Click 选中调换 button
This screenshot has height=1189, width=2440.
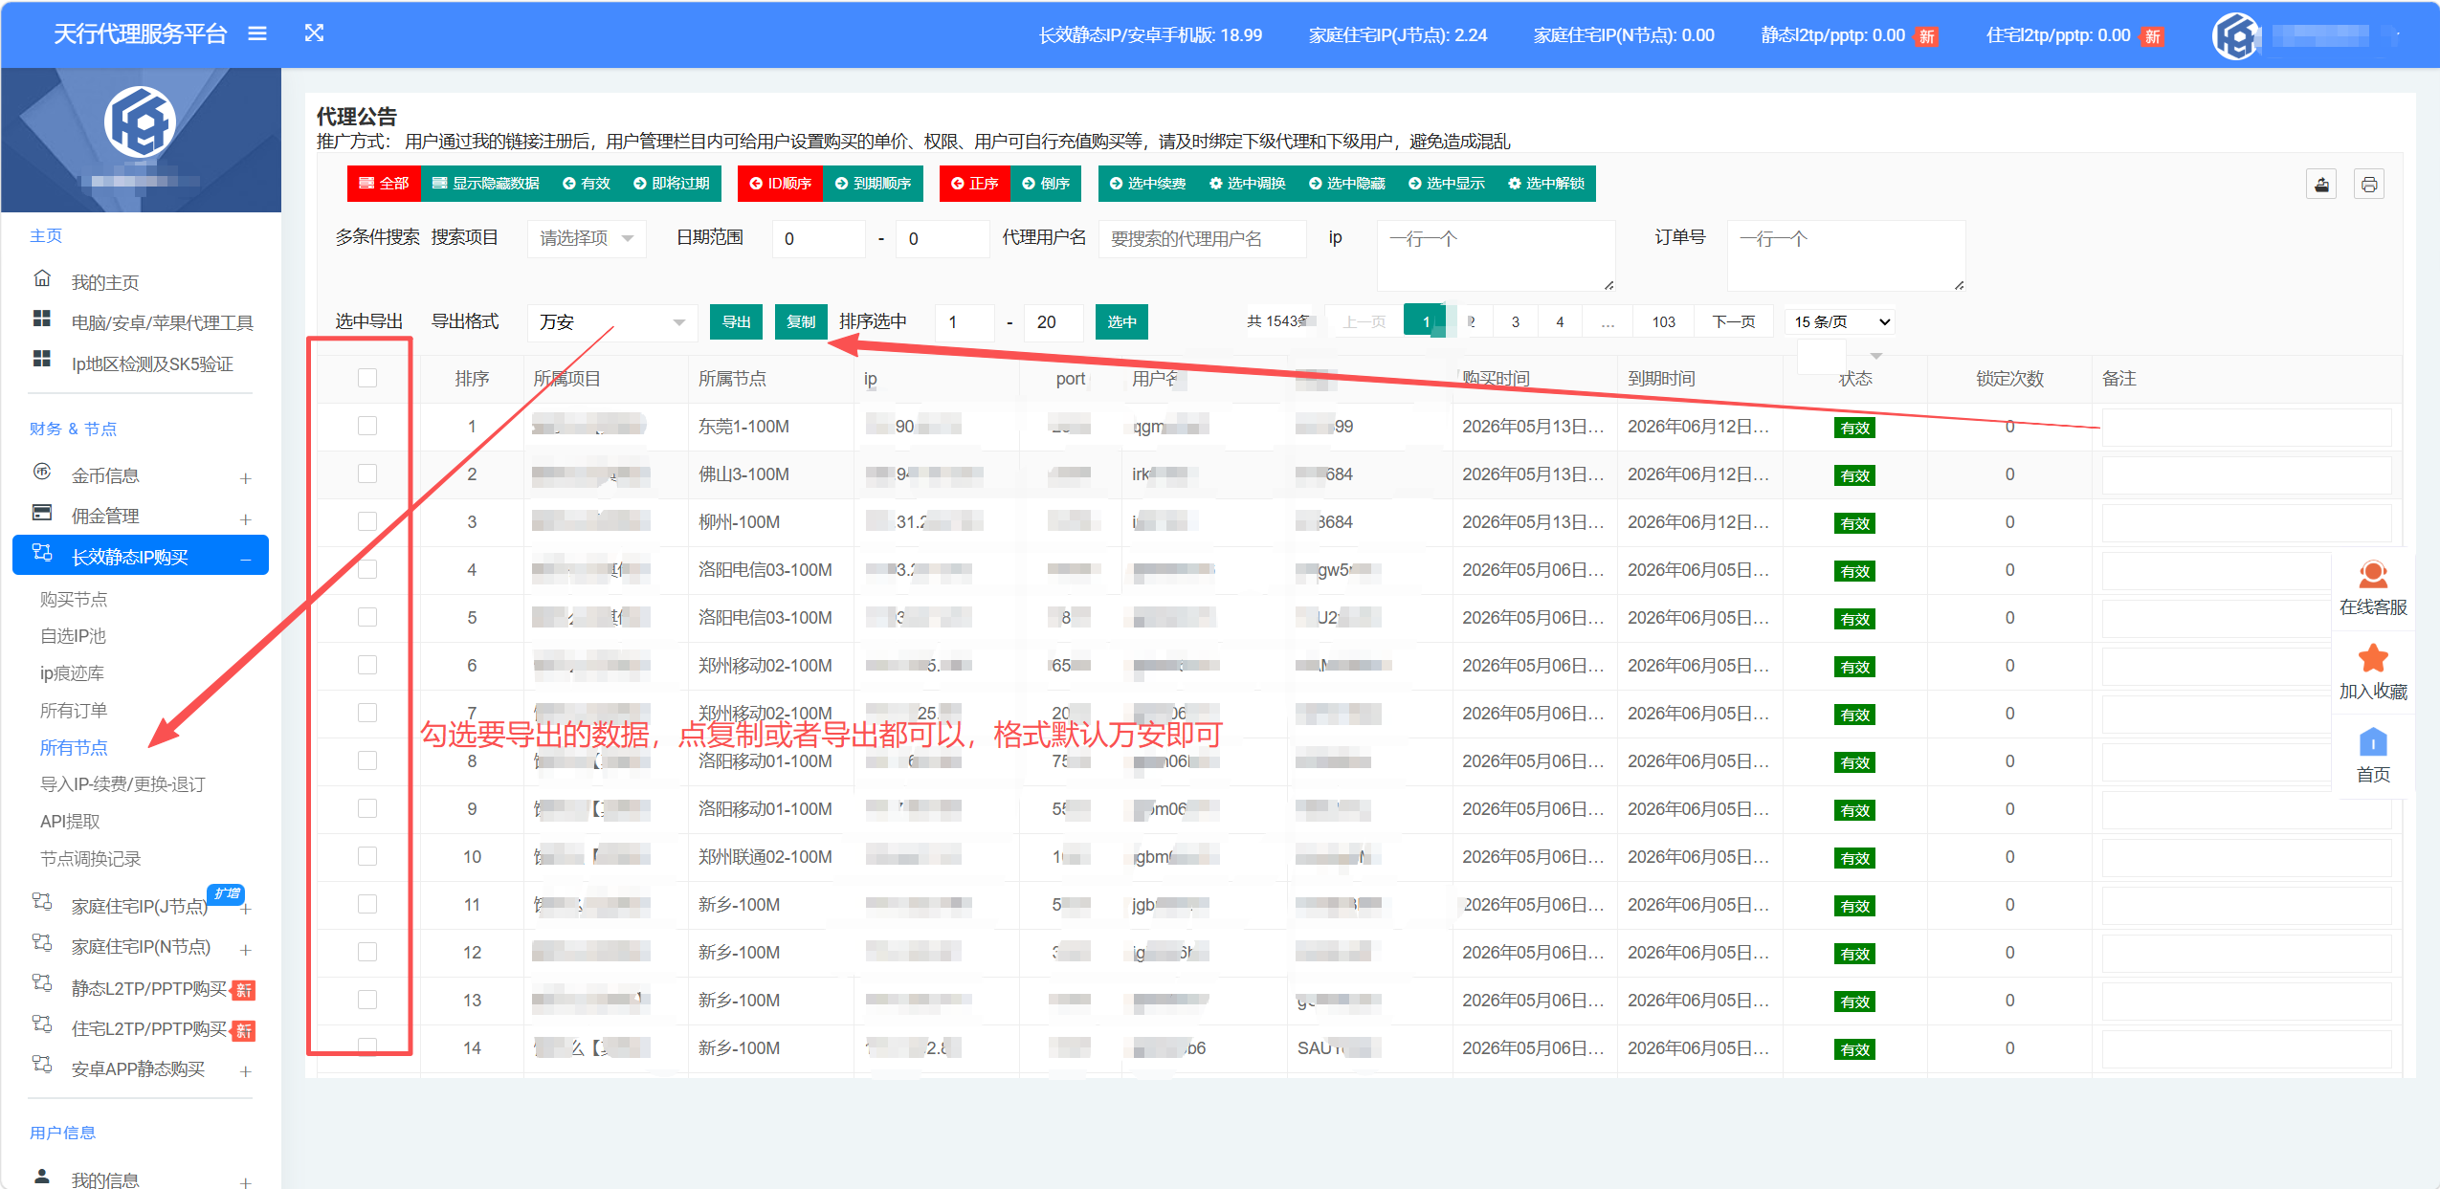[1247, 184]
